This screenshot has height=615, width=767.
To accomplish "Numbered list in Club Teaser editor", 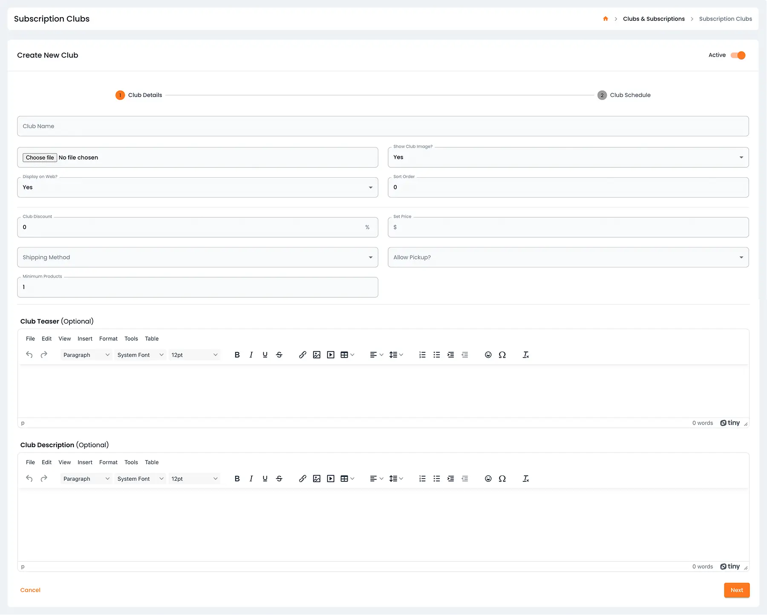I will 422,355.
